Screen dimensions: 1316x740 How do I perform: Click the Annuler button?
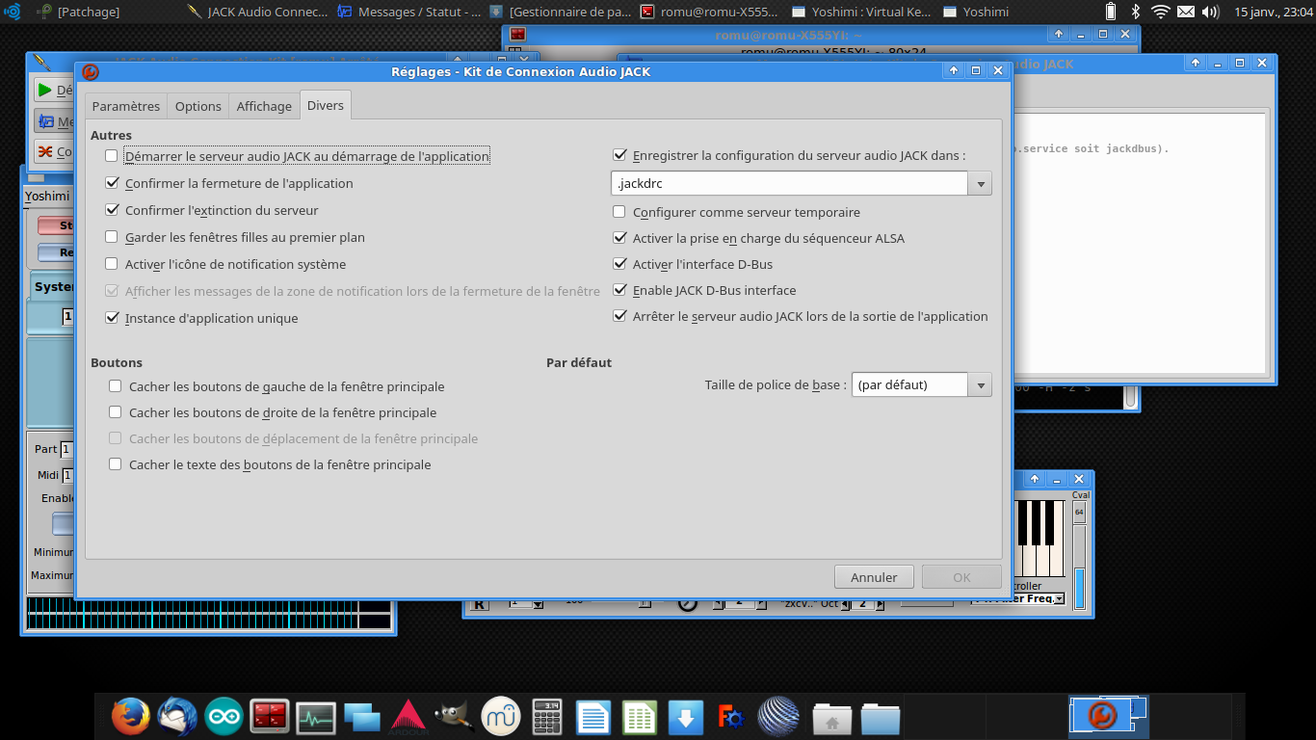tap(874, 577)
